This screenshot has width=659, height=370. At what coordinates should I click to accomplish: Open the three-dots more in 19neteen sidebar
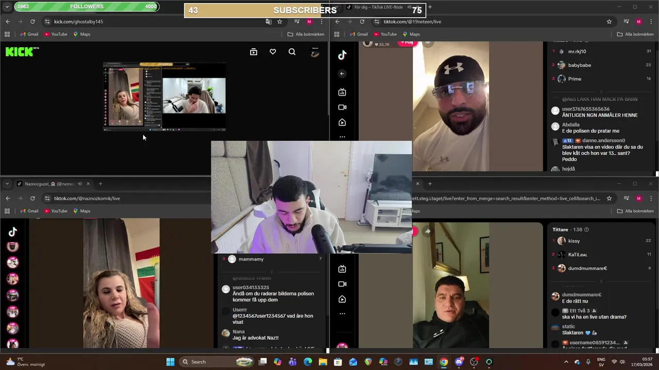342,137
